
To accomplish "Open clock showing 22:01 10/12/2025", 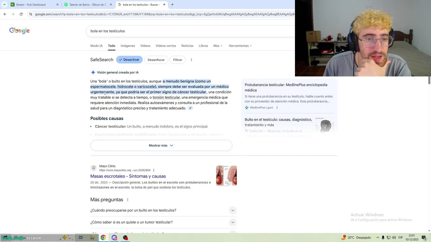I will tap(412, 238).
